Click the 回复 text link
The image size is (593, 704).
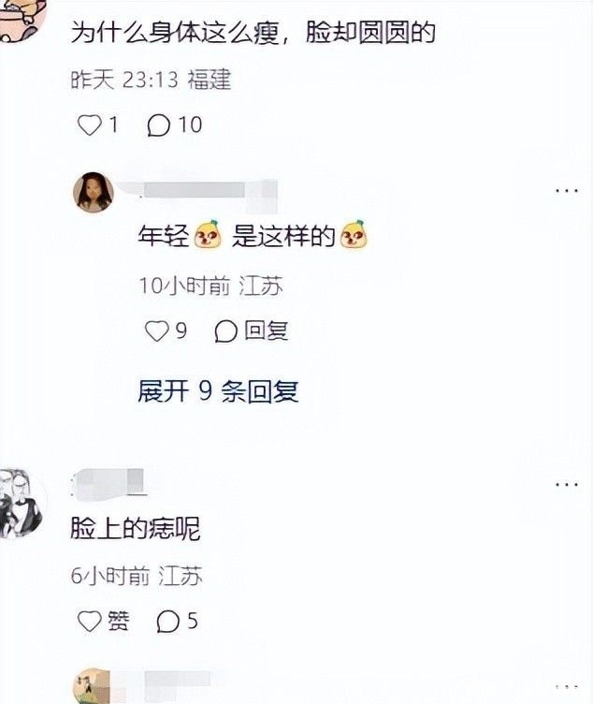[266, 330]
